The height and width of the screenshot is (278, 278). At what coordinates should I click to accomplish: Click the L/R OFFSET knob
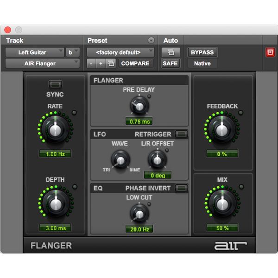point(158,160)
